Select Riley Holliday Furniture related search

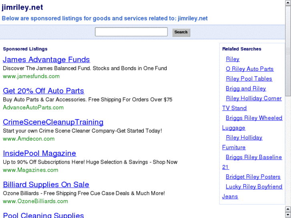pyautogui.click(x=243, y=142)
